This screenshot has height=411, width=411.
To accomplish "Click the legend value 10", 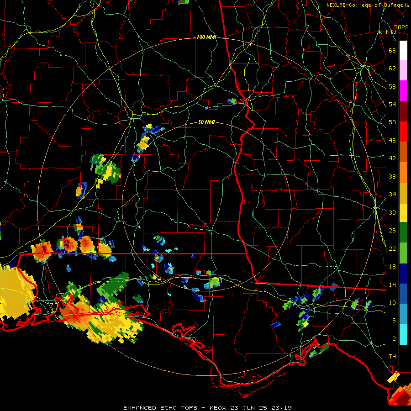I will (392, 303).
